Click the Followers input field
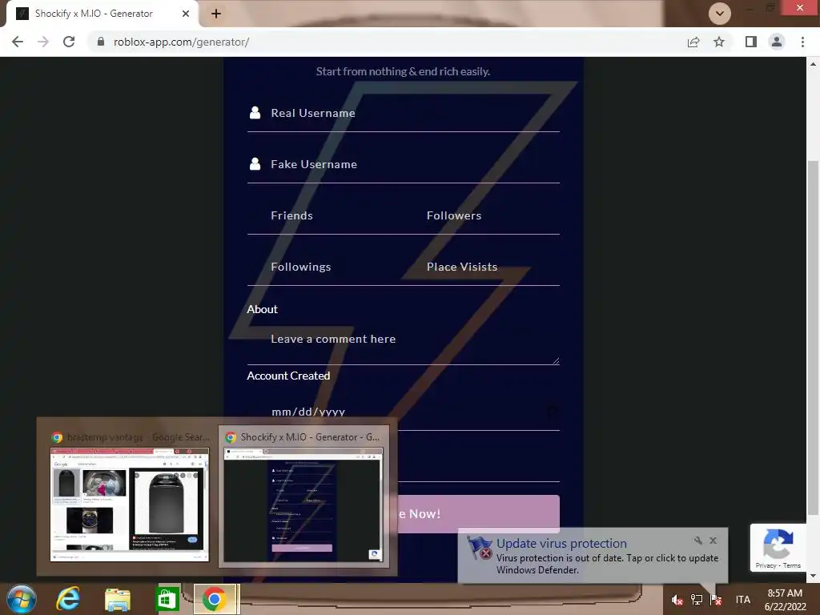Viewport: 820px width, 615px height. point(481,215)
